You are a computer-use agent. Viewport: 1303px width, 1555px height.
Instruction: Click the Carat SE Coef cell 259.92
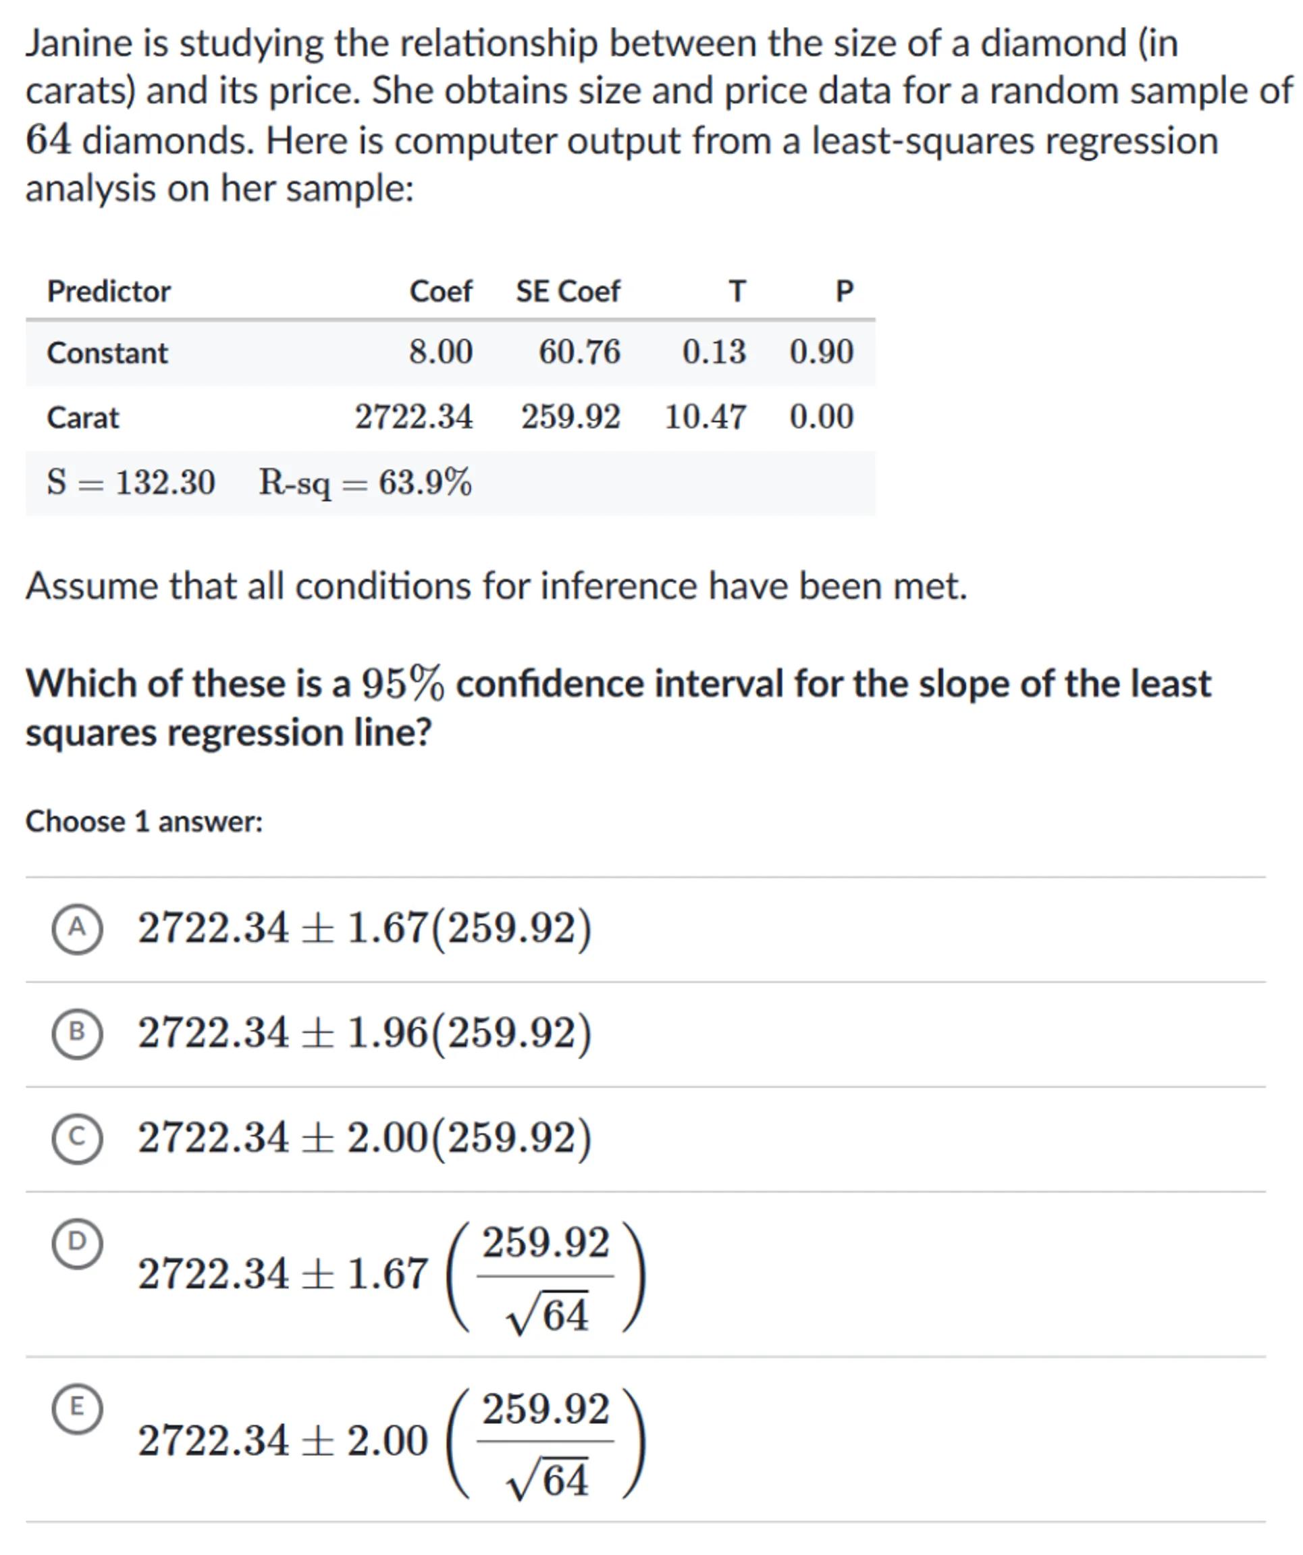[570, 417]
